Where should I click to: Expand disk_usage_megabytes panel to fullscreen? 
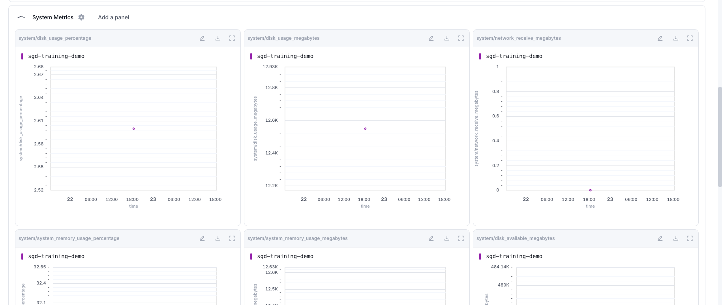(x=461, y=38)
